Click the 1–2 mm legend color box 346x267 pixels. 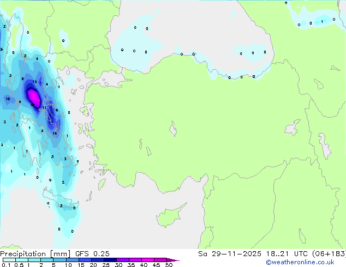[34, 260]
